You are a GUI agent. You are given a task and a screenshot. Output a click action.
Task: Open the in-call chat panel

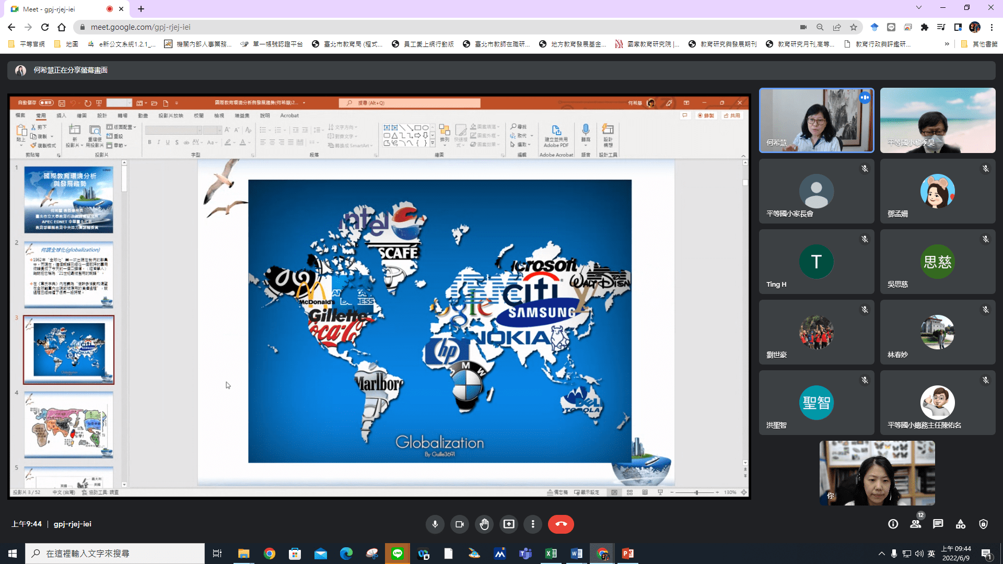coord(938,524)
